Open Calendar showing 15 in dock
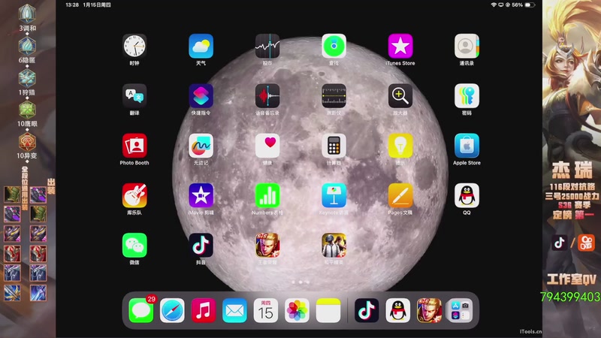Screen dimensions: 601x338 click(266, 310)
